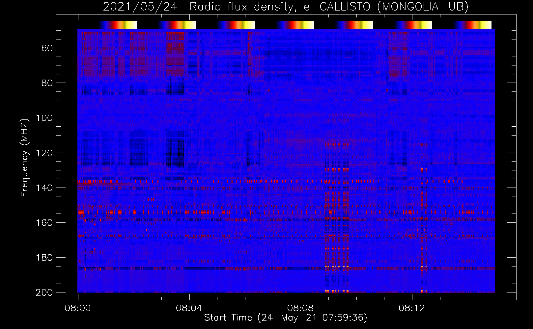The image size is (533, 329).
Task: Click the 08:08 time tick label
Action: click(300, 308)
